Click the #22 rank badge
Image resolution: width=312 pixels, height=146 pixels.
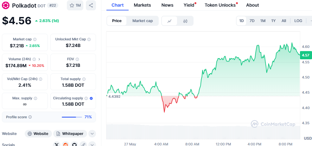point(53,6)
